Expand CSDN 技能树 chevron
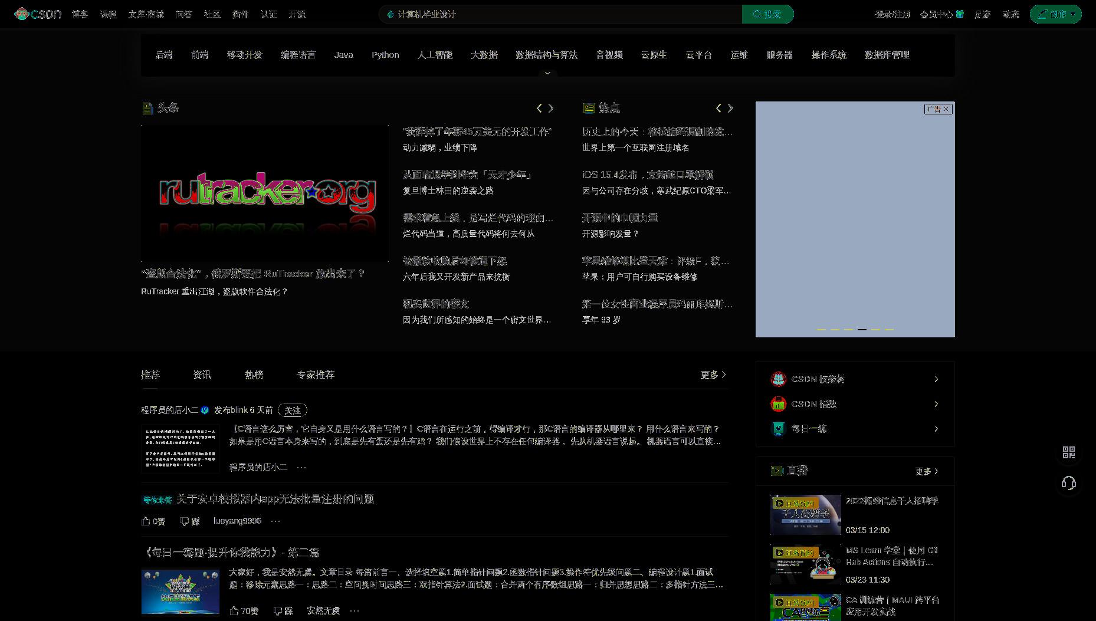Image resolution: width=1096 pixels, height=621 pixels. click(x=936, y=379)
